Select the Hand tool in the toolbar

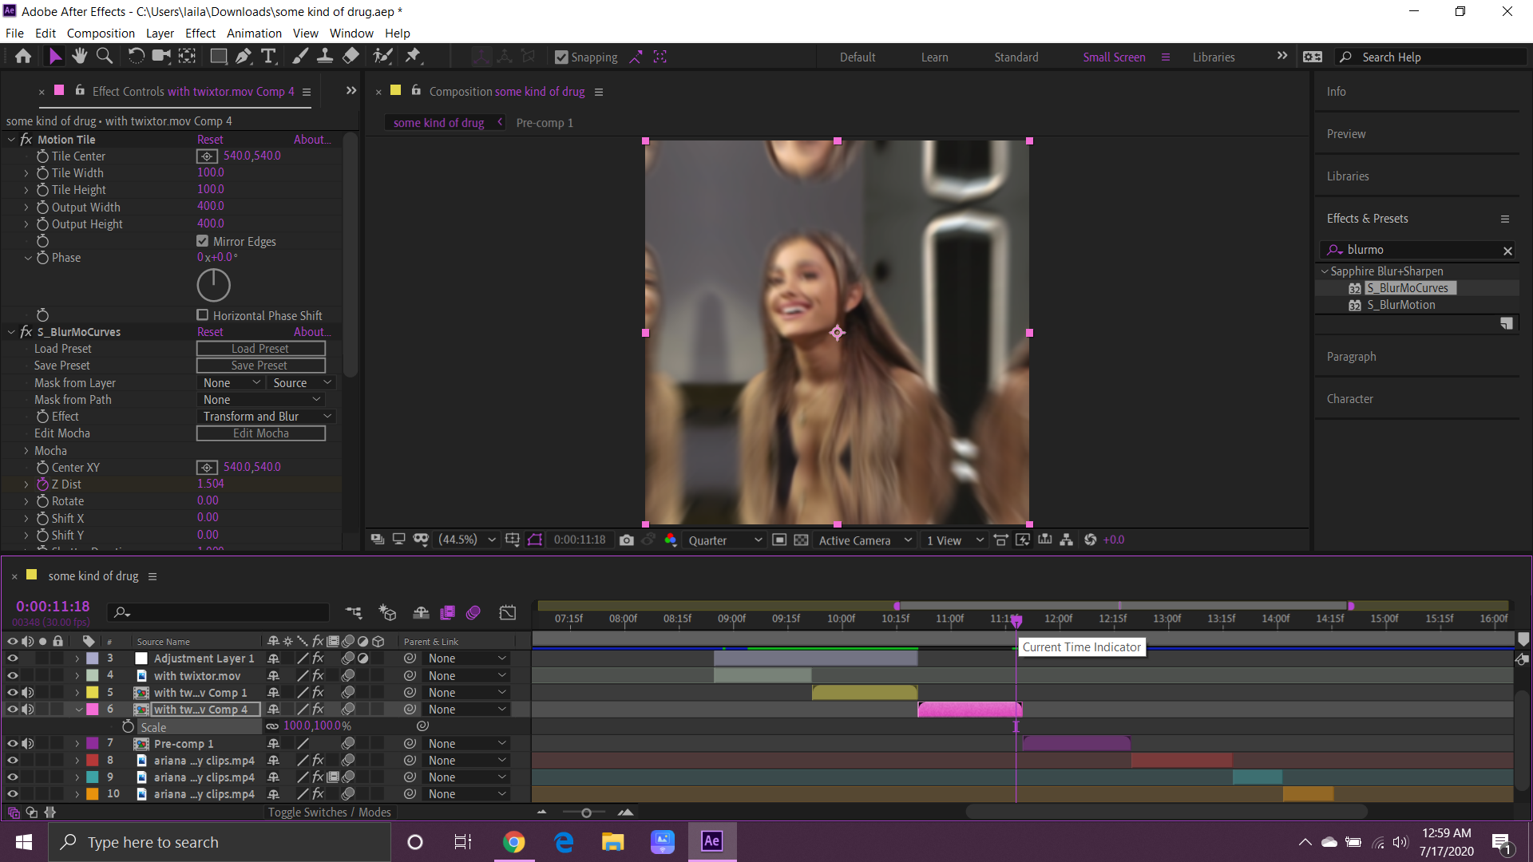79,56
